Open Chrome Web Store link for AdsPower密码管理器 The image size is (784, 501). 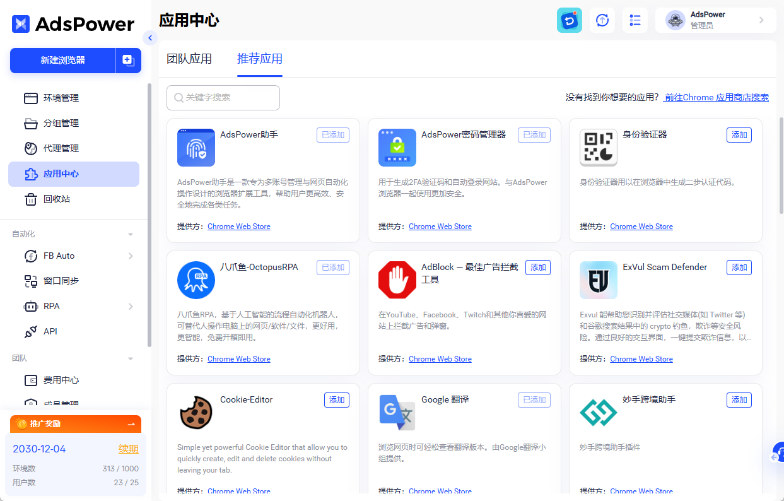pos(440,227)
